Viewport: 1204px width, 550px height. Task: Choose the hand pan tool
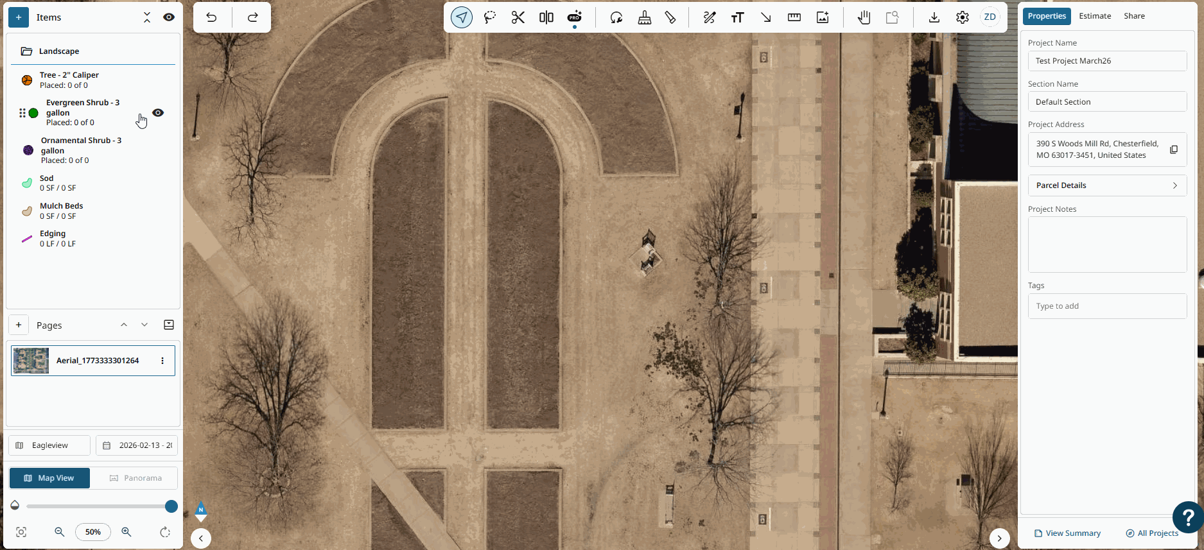(864, 17)
